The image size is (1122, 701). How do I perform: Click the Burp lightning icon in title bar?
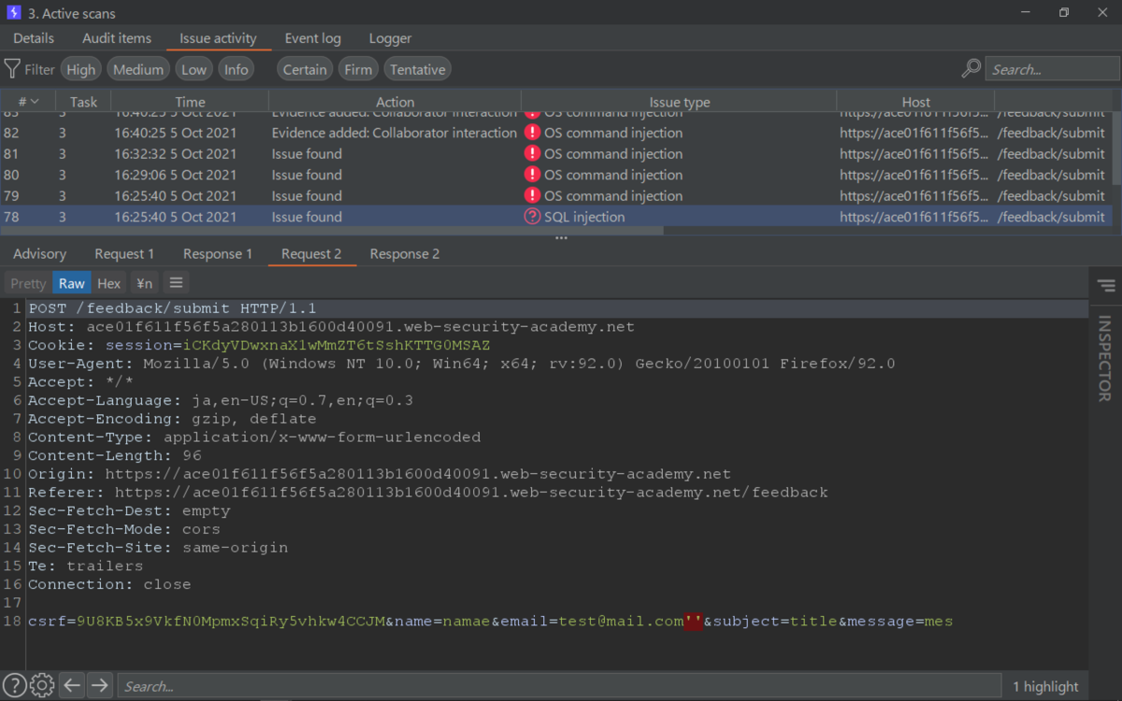pyautogui.click(x=13, y=13)
